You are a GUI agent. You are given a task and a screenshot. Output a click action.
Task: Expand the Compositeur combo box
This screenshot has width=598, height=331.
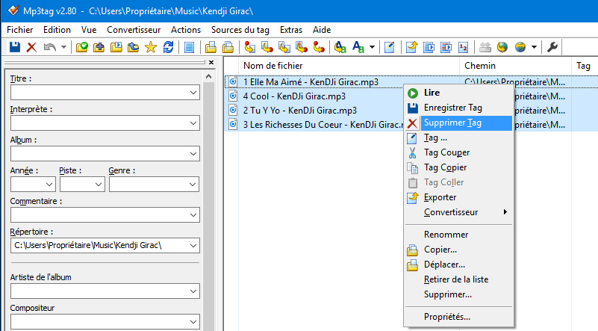pos(193,322)
